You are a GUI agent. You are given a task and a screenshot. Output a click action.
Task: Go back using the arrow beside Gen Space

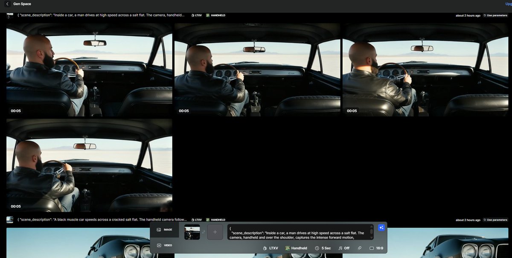click(x=7, y=4)
